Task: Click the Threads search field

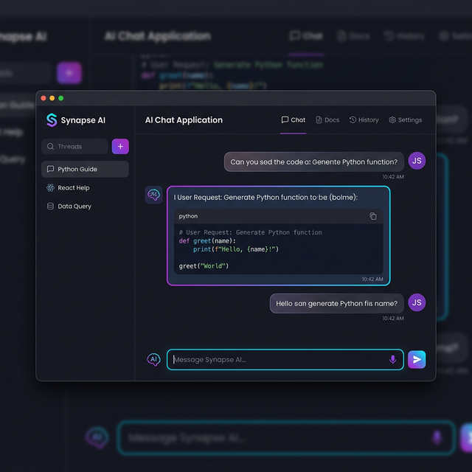Action: 74,146
